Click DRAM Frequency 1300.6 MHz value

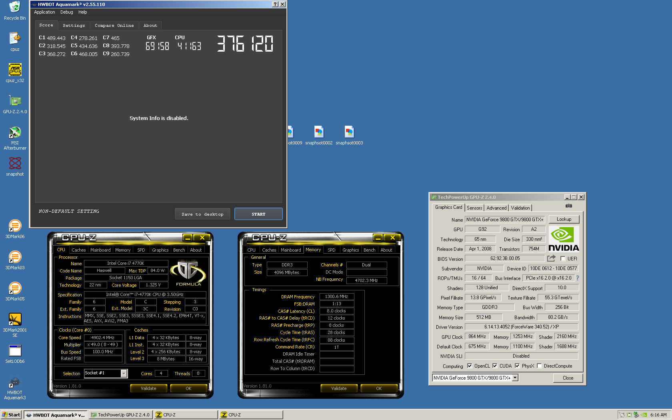click(x=336, y=296)
